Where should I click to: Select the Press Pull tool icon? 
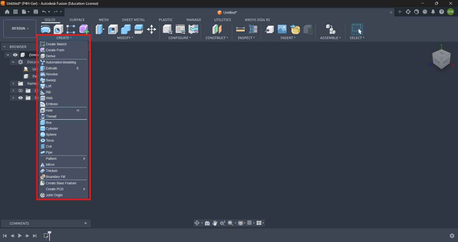pyautogui.click(x=100, y=29)
